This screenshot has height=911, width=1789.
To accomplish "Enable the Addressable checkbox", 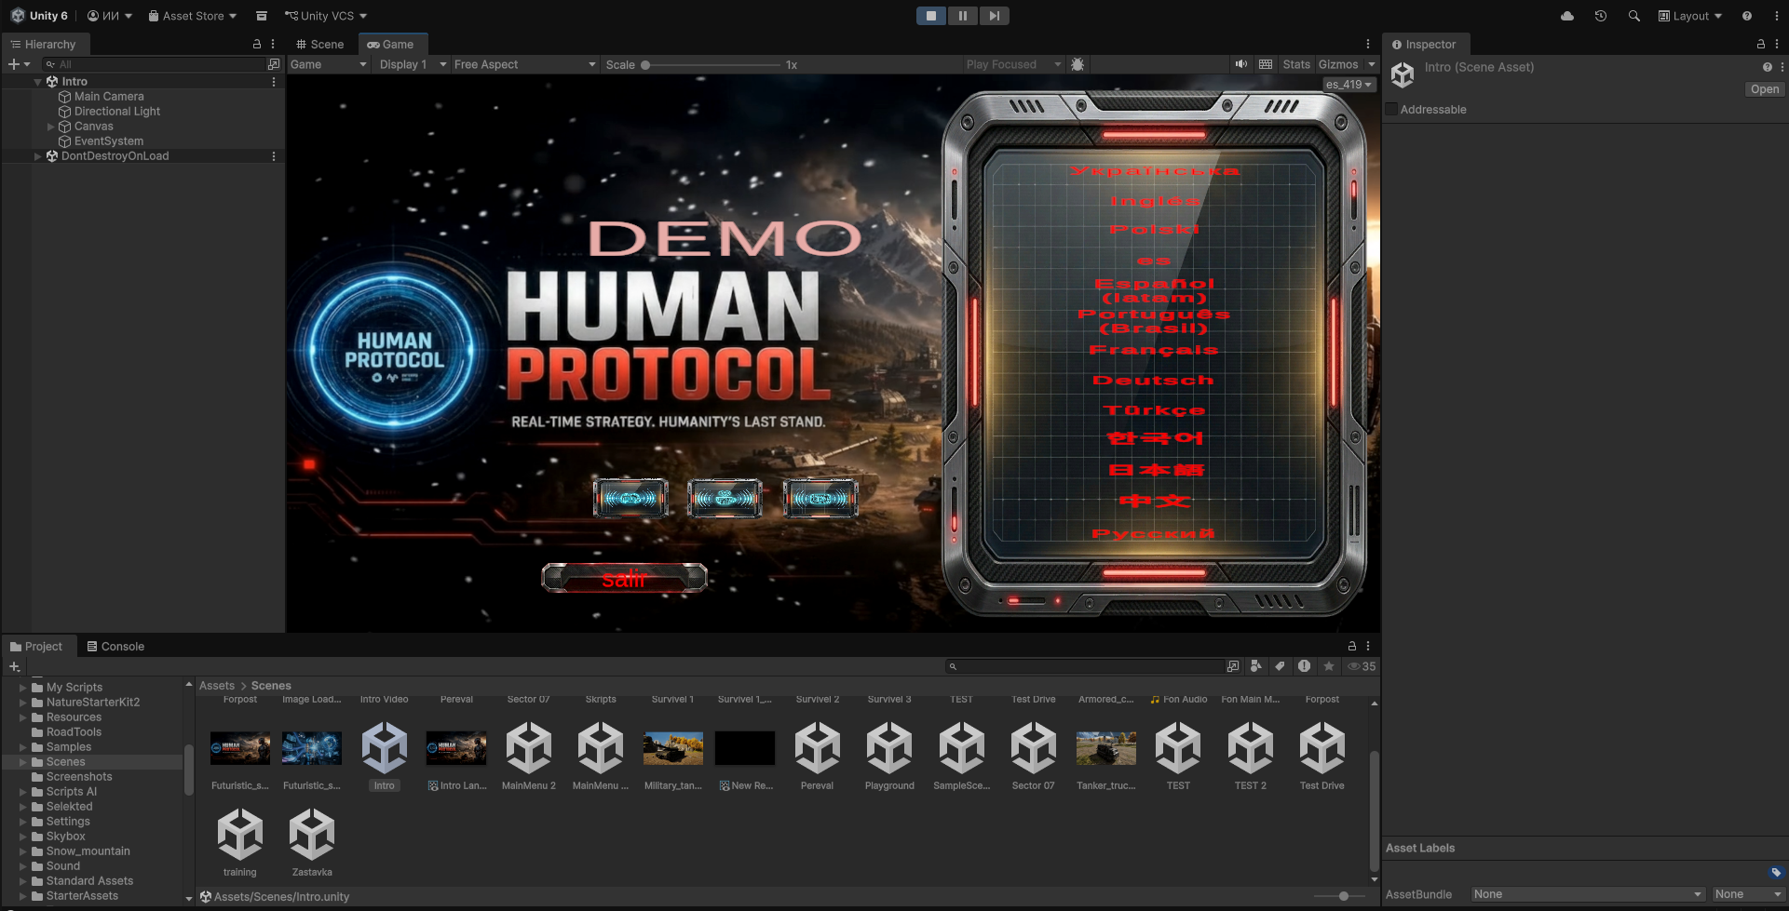I will pos(1391,110).
